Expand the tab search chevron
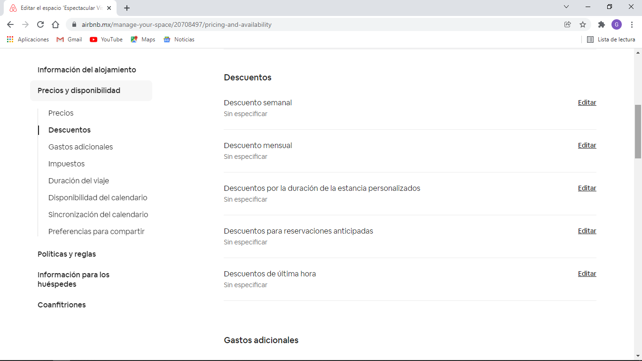 click(x=566, y=7)
